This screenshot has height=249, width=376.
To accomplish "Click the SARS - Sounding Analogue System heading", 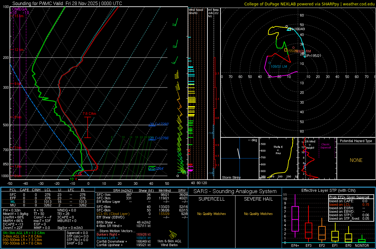I will coord(235,191).
